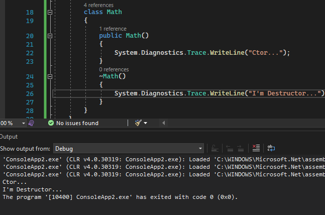Viewport: 325px width, 215px height.
Task: Collapse the ~Math() destructor block
Action: click(x=50, y=76)
